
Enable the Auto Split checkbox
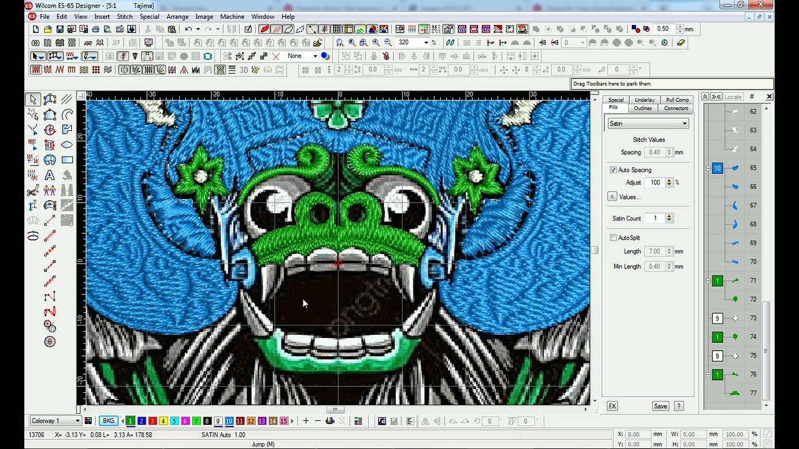tap(613, 238)
